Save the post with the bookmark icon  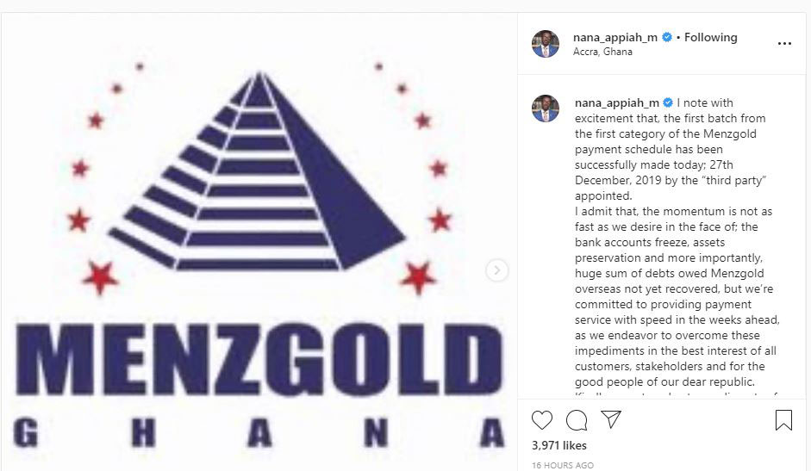[783, 420]
